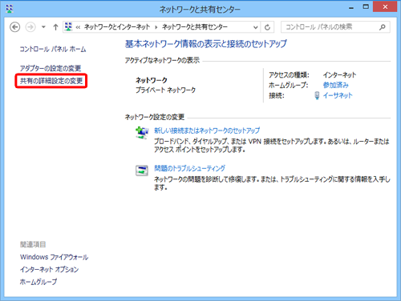The image size is (401, 301).
Task: Click the Back navigation arrow
Action: 15,27
